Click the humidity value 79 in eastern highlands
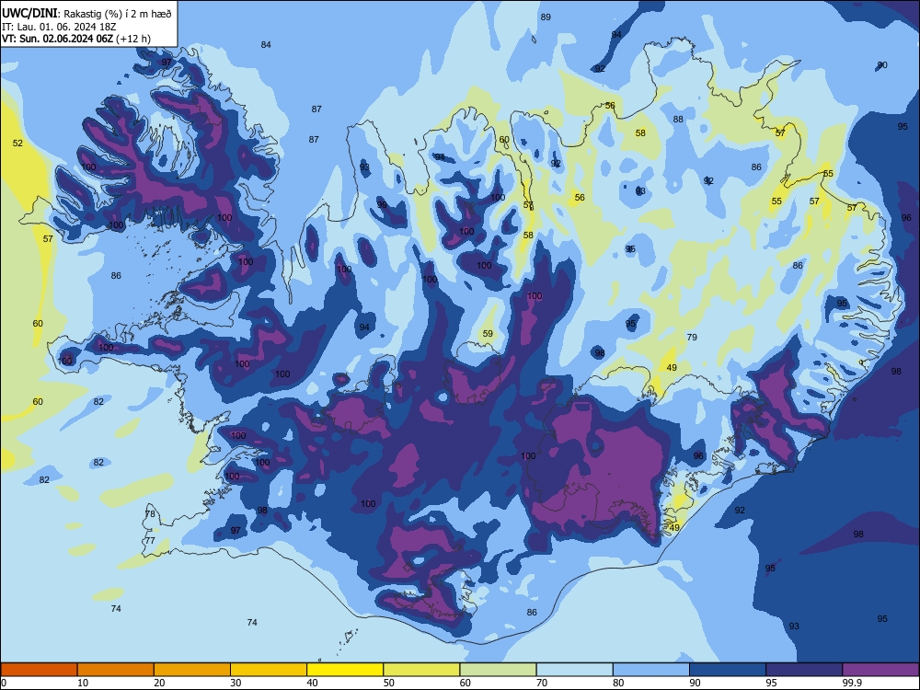Viewport: 920px width, 690px height. pos(692,337)
